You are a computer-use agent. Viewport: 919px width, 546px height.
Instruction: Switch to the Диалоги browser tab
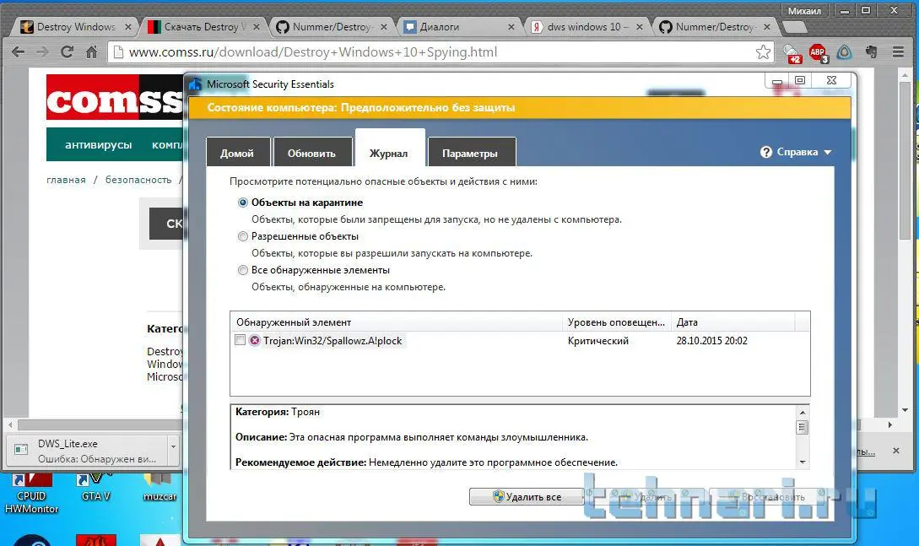[x=457, y=27]
